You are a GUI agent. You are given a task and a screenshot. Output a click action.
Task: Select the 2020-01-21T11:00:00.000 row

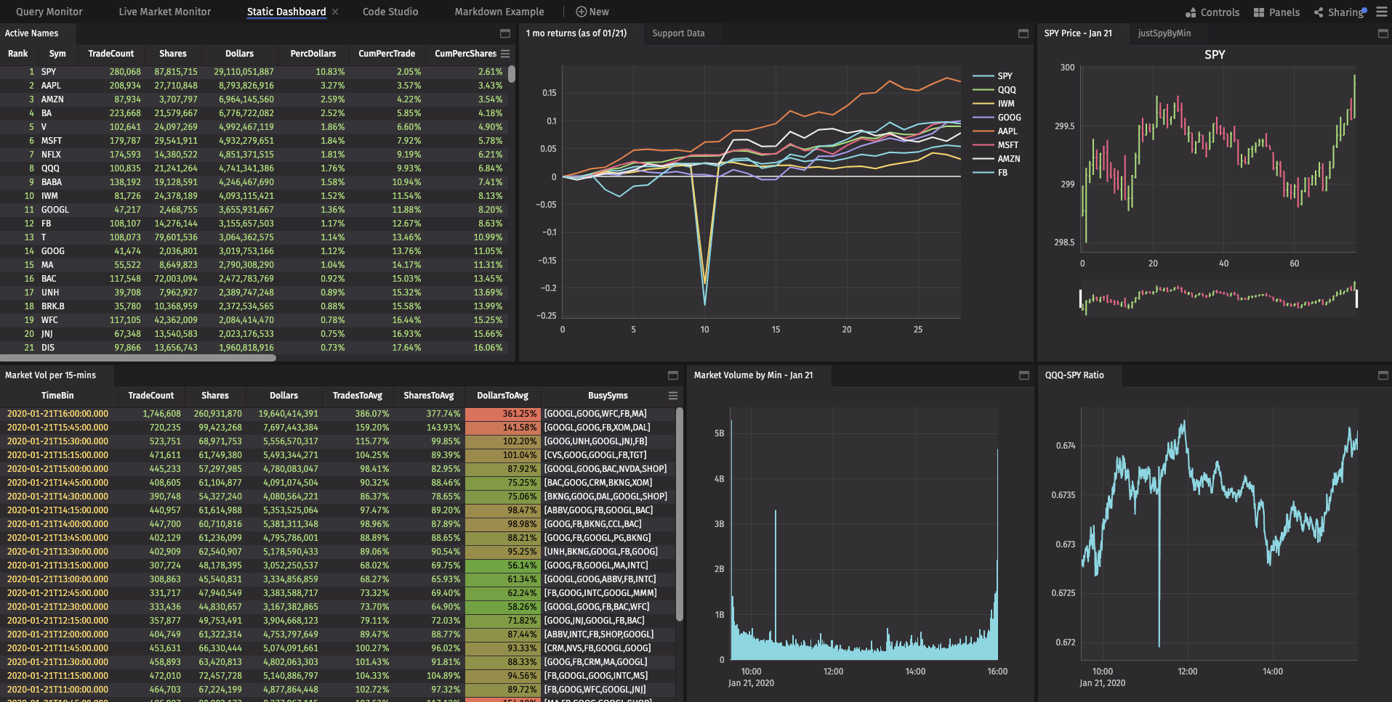[x=338, y=690]
